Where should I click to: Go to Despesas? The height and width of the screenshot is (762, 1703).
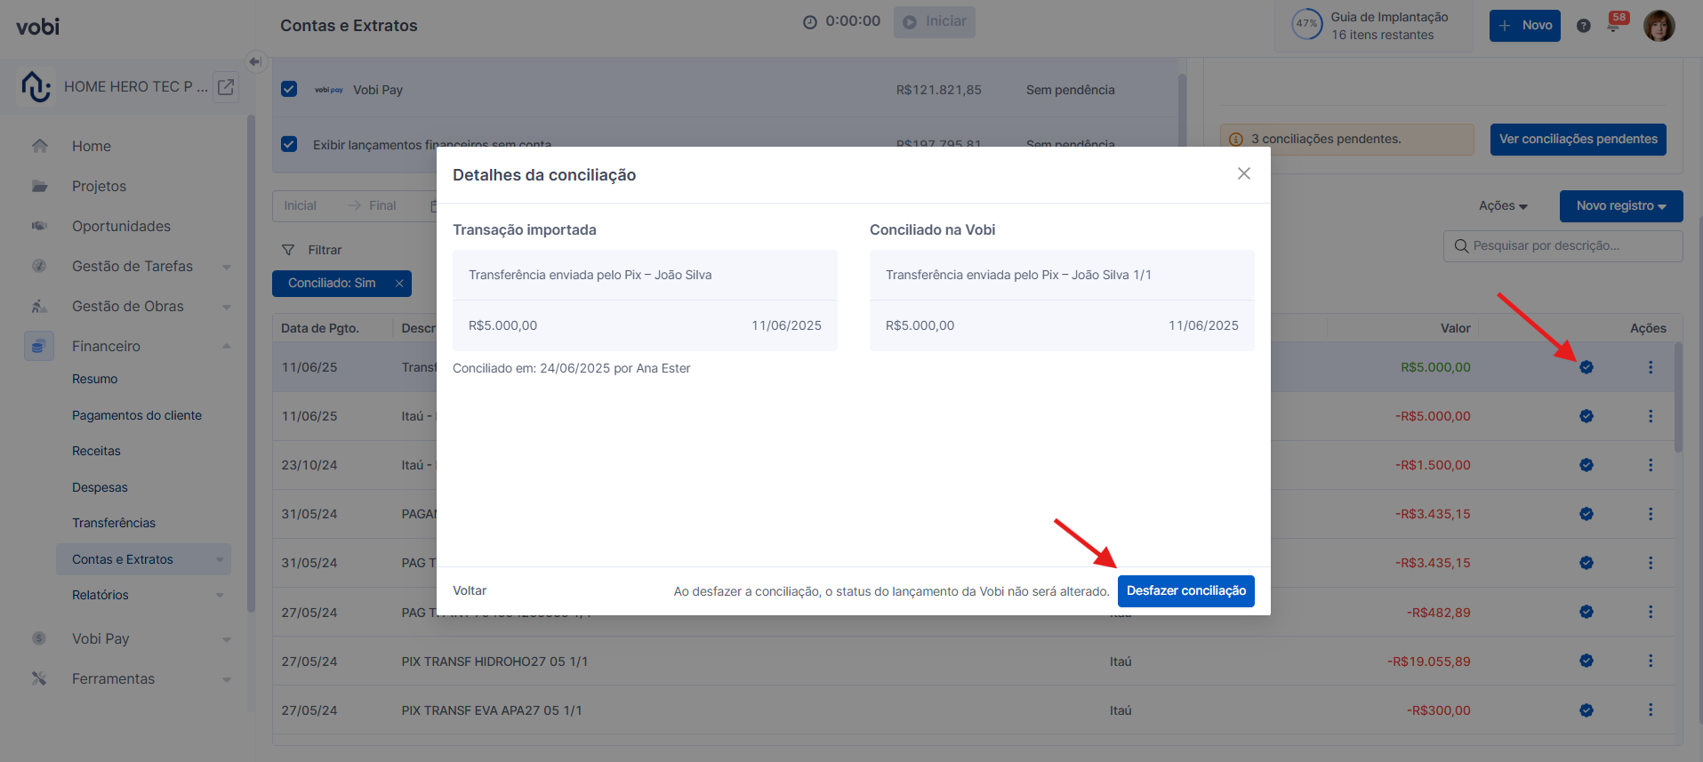coord(100,487)
